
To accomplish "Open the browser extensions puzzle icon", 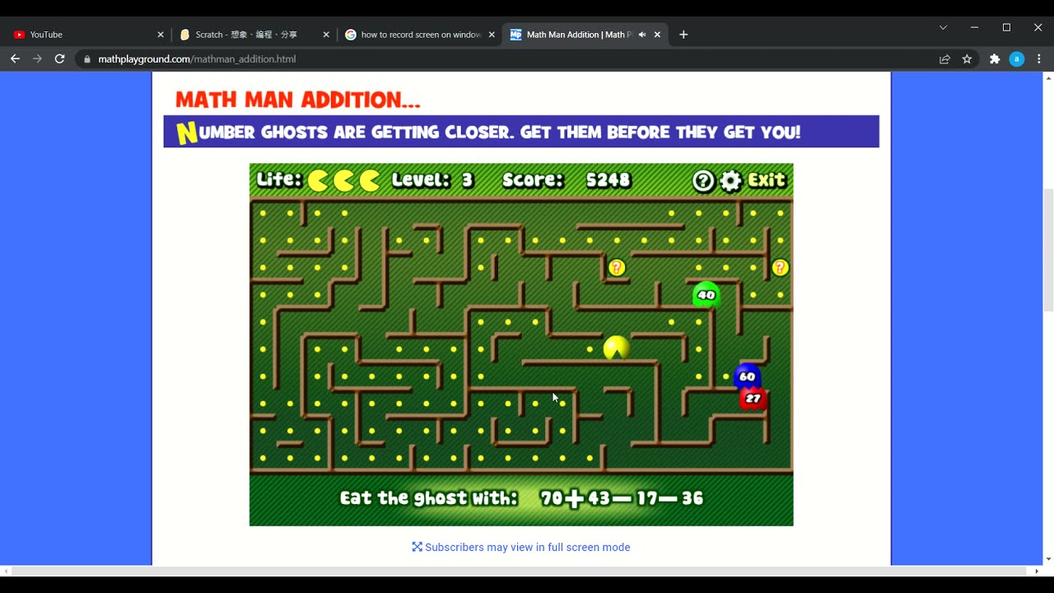I will click(995, 59).
